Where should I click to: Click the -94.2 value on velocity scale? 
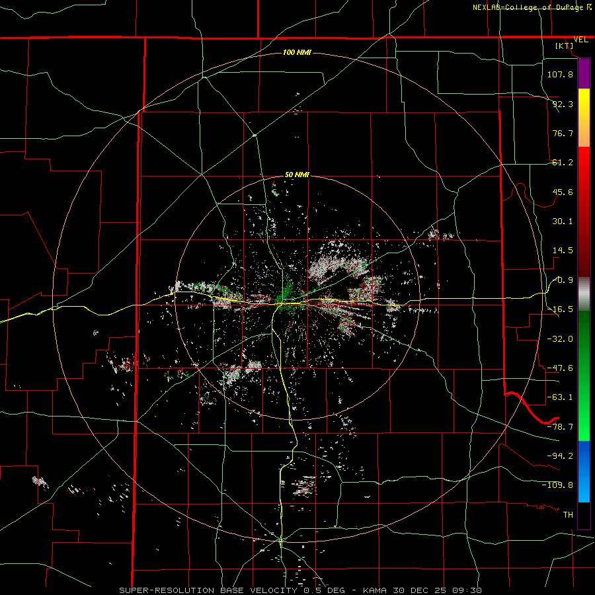pyautogui.click(x=560, y=456)
